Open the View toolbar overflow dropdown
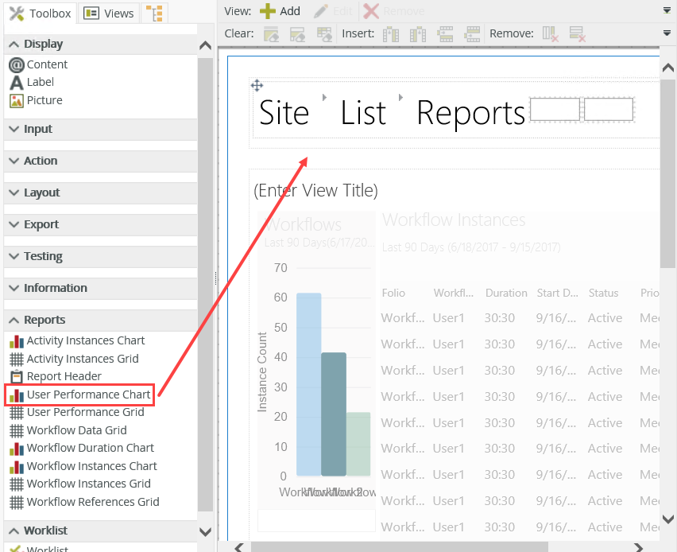This screenshot has height=552, width=677. 667,11
